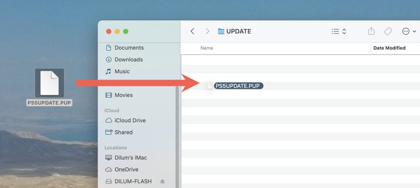Go back with the left chevron
420x188 pixels.
pyautogui.click(x=192, y=31)
